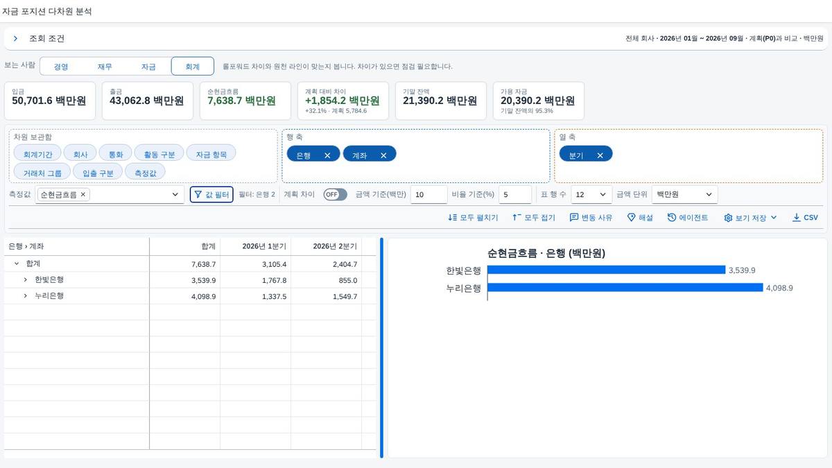
Task: Click the 한빛은행 chart bar
Action: [607, 270]
